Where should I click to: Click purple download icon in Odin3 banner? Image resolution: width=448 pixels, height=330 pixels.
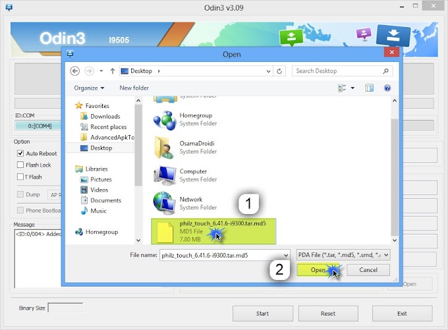click(x=364, y=34)
